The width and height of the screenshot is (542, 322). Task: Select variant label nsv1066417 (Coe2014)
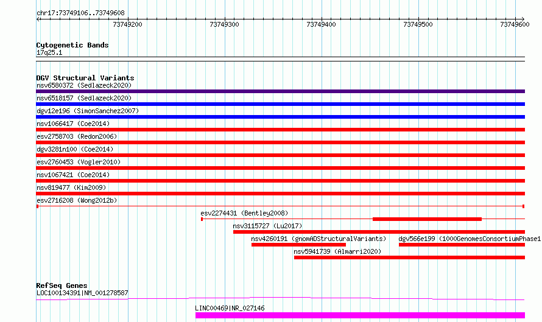[73, 124]
